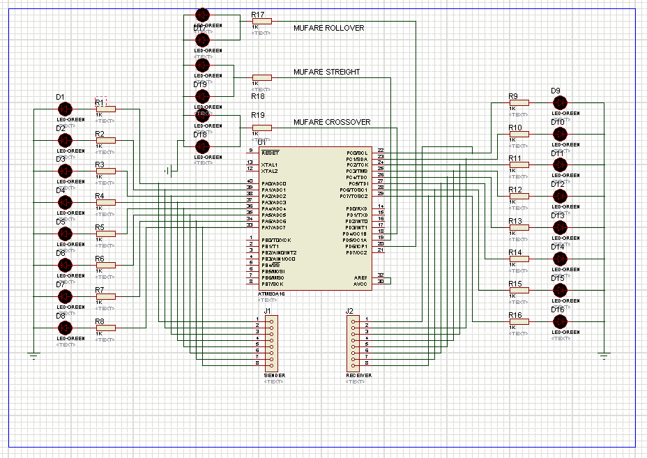
Task: Select resistor R17 on the ROLLOVER line
Action: pyautogui.click(x=262, y=21)
